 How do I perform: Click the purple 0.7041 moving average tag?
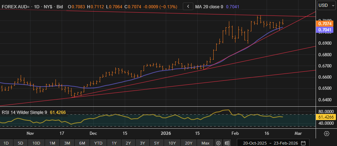(x=324, y=30)
